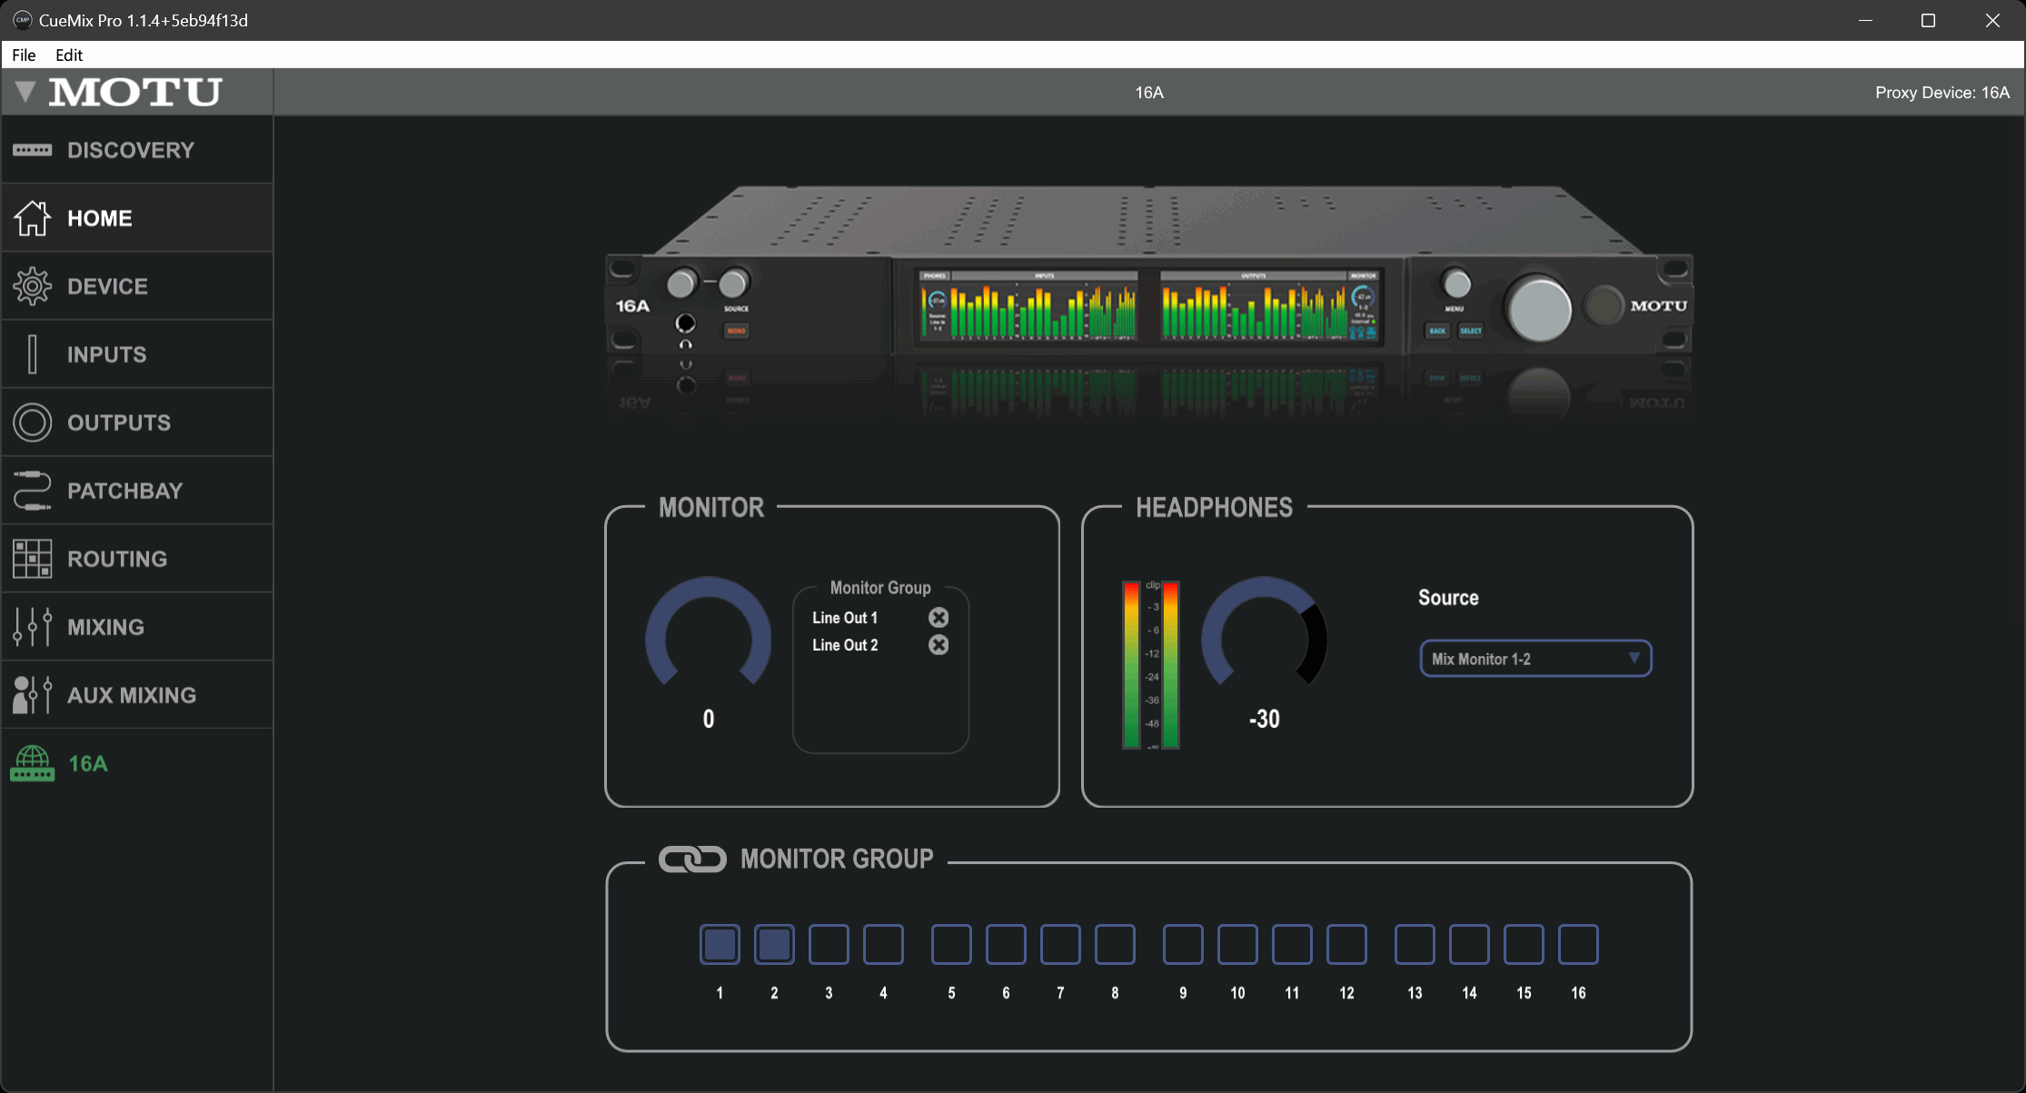Toggle monitor group output 16
The image size is (2026, 1093).
pos(1578,945)
